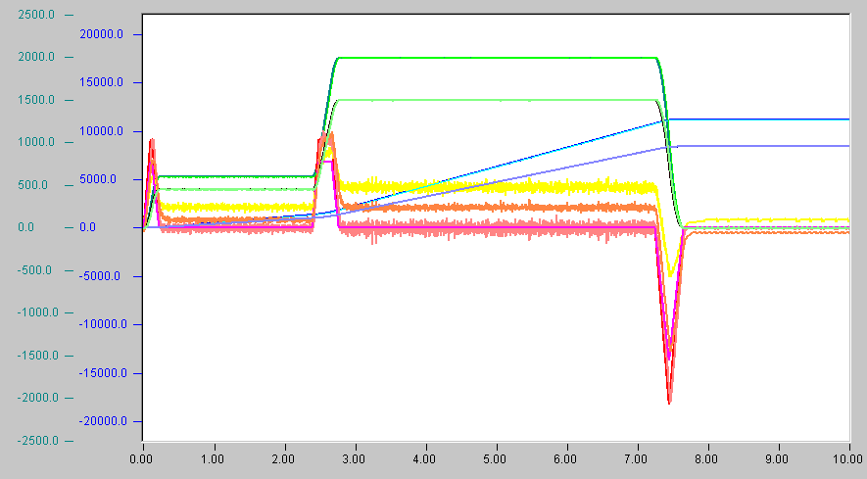
Task: Click the 9.00 time axis label
Action: click(x=776, y=459)
